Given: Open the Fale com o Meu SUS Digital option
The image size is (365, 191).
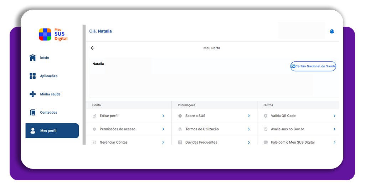Looking at the screenshot, I should click(x=298, y=141).
